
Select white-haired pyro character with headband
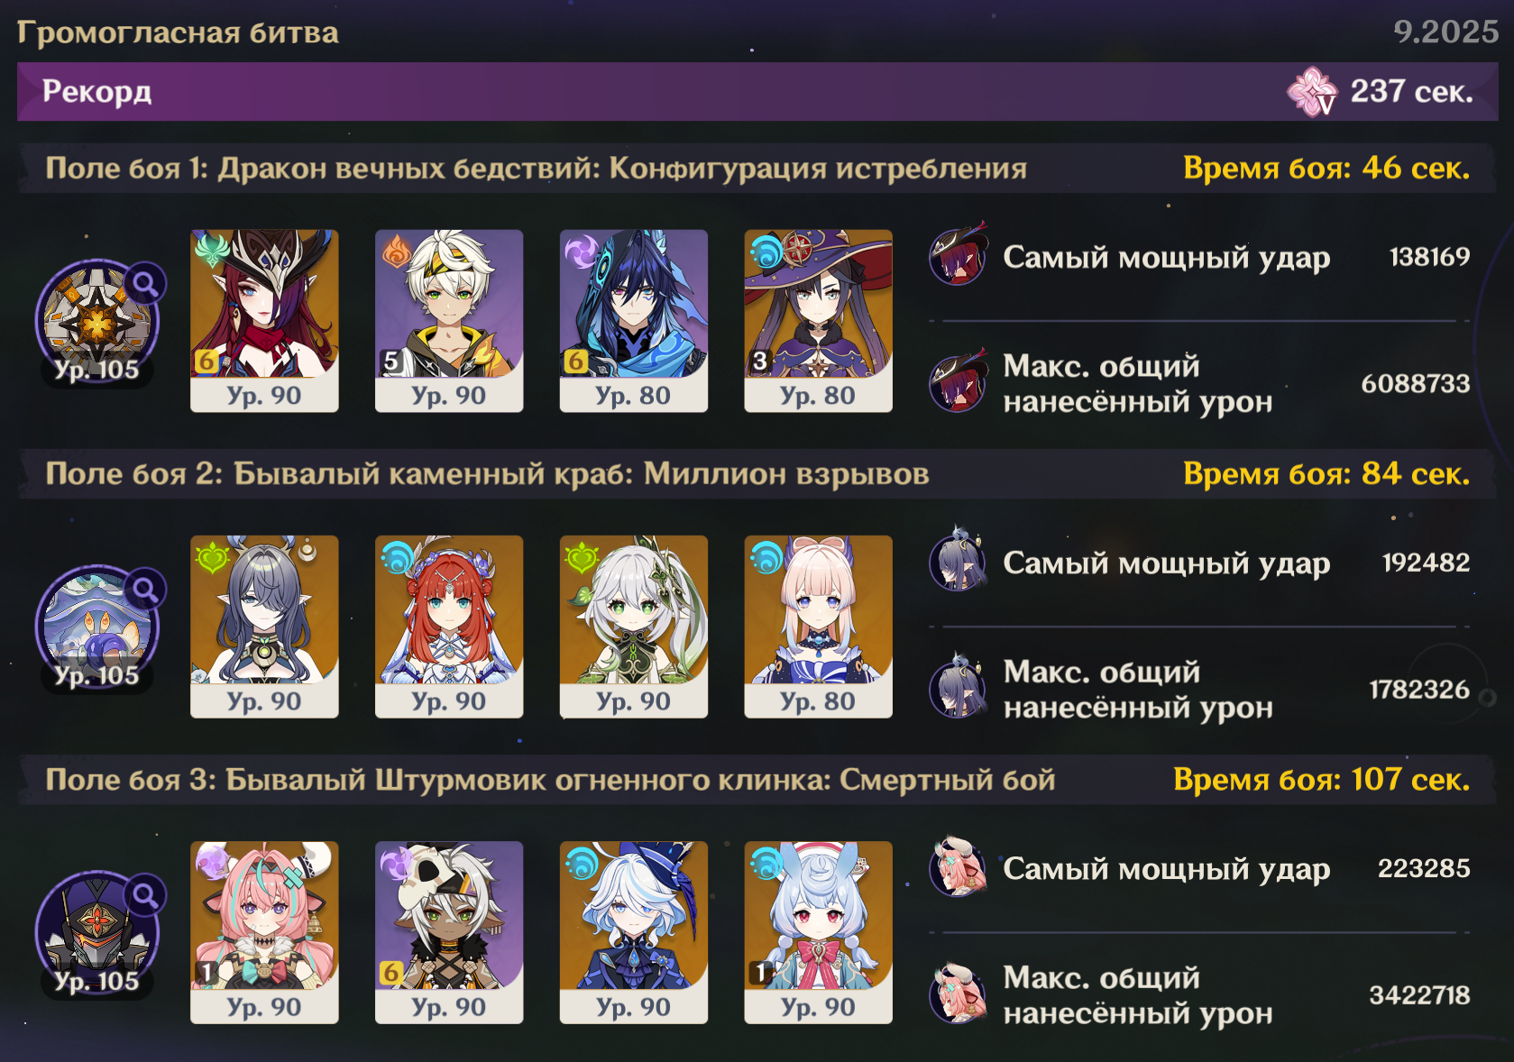click(x=449, y=321)
